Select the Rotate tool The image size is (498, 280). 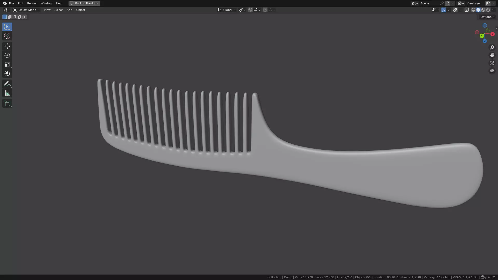[x=7, y=55]
